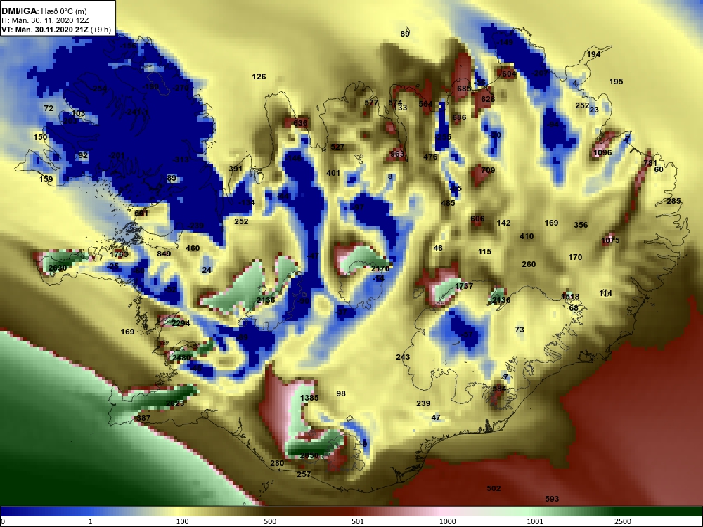The width and height of the screenshot is (703, 527).
Task: Click the map value 849
Action: (x=164, y=254)
